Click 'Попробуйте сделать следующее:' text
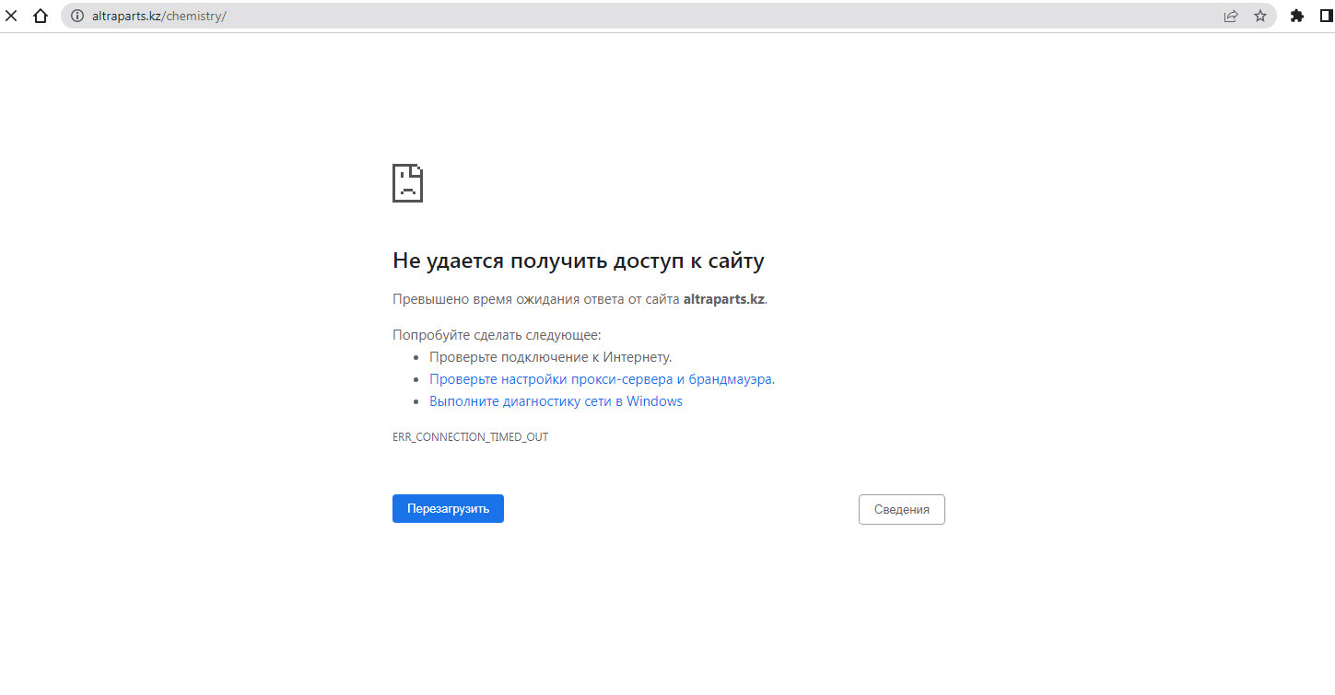The width and height of the screenshot is (1335, 695). (x=497, y=335)
